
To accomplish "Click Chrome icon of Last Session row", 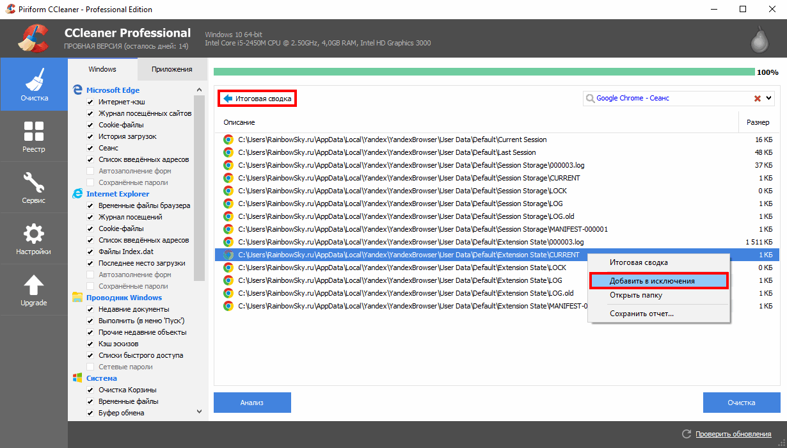I will pyautogui.click(x=228, y=152).
